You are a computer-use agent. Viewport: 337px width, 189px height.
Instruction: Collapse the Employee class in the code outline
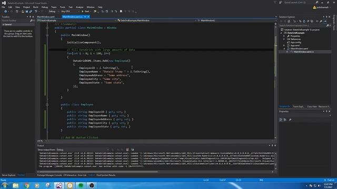pos(47,104)
